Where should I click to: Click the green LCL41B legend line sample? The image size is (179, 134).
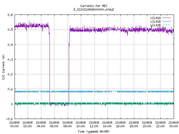(x=166, y=21)
